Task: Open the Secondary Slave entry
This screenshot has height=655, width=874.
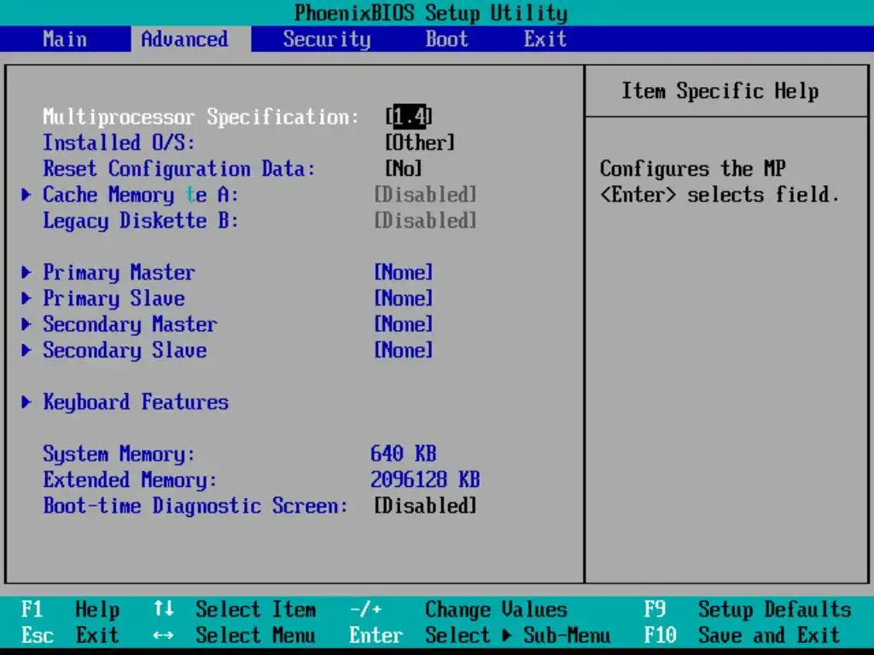Action: 125,351
